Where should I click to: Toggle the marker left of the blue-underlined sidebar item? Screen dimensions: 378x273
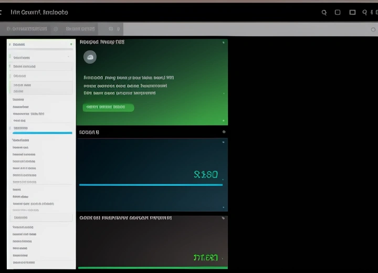click(10, 128)
